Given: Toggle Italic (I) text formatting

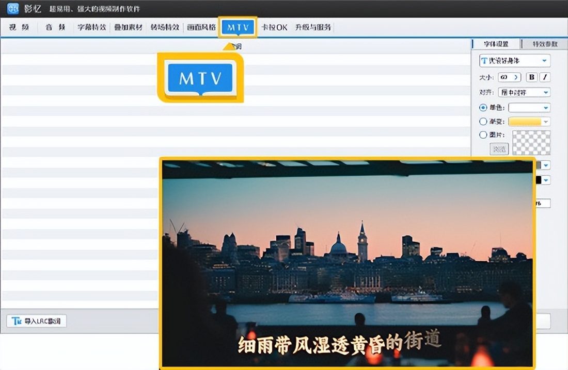Looking at the screenshot, I should click(x=545, y=77).
